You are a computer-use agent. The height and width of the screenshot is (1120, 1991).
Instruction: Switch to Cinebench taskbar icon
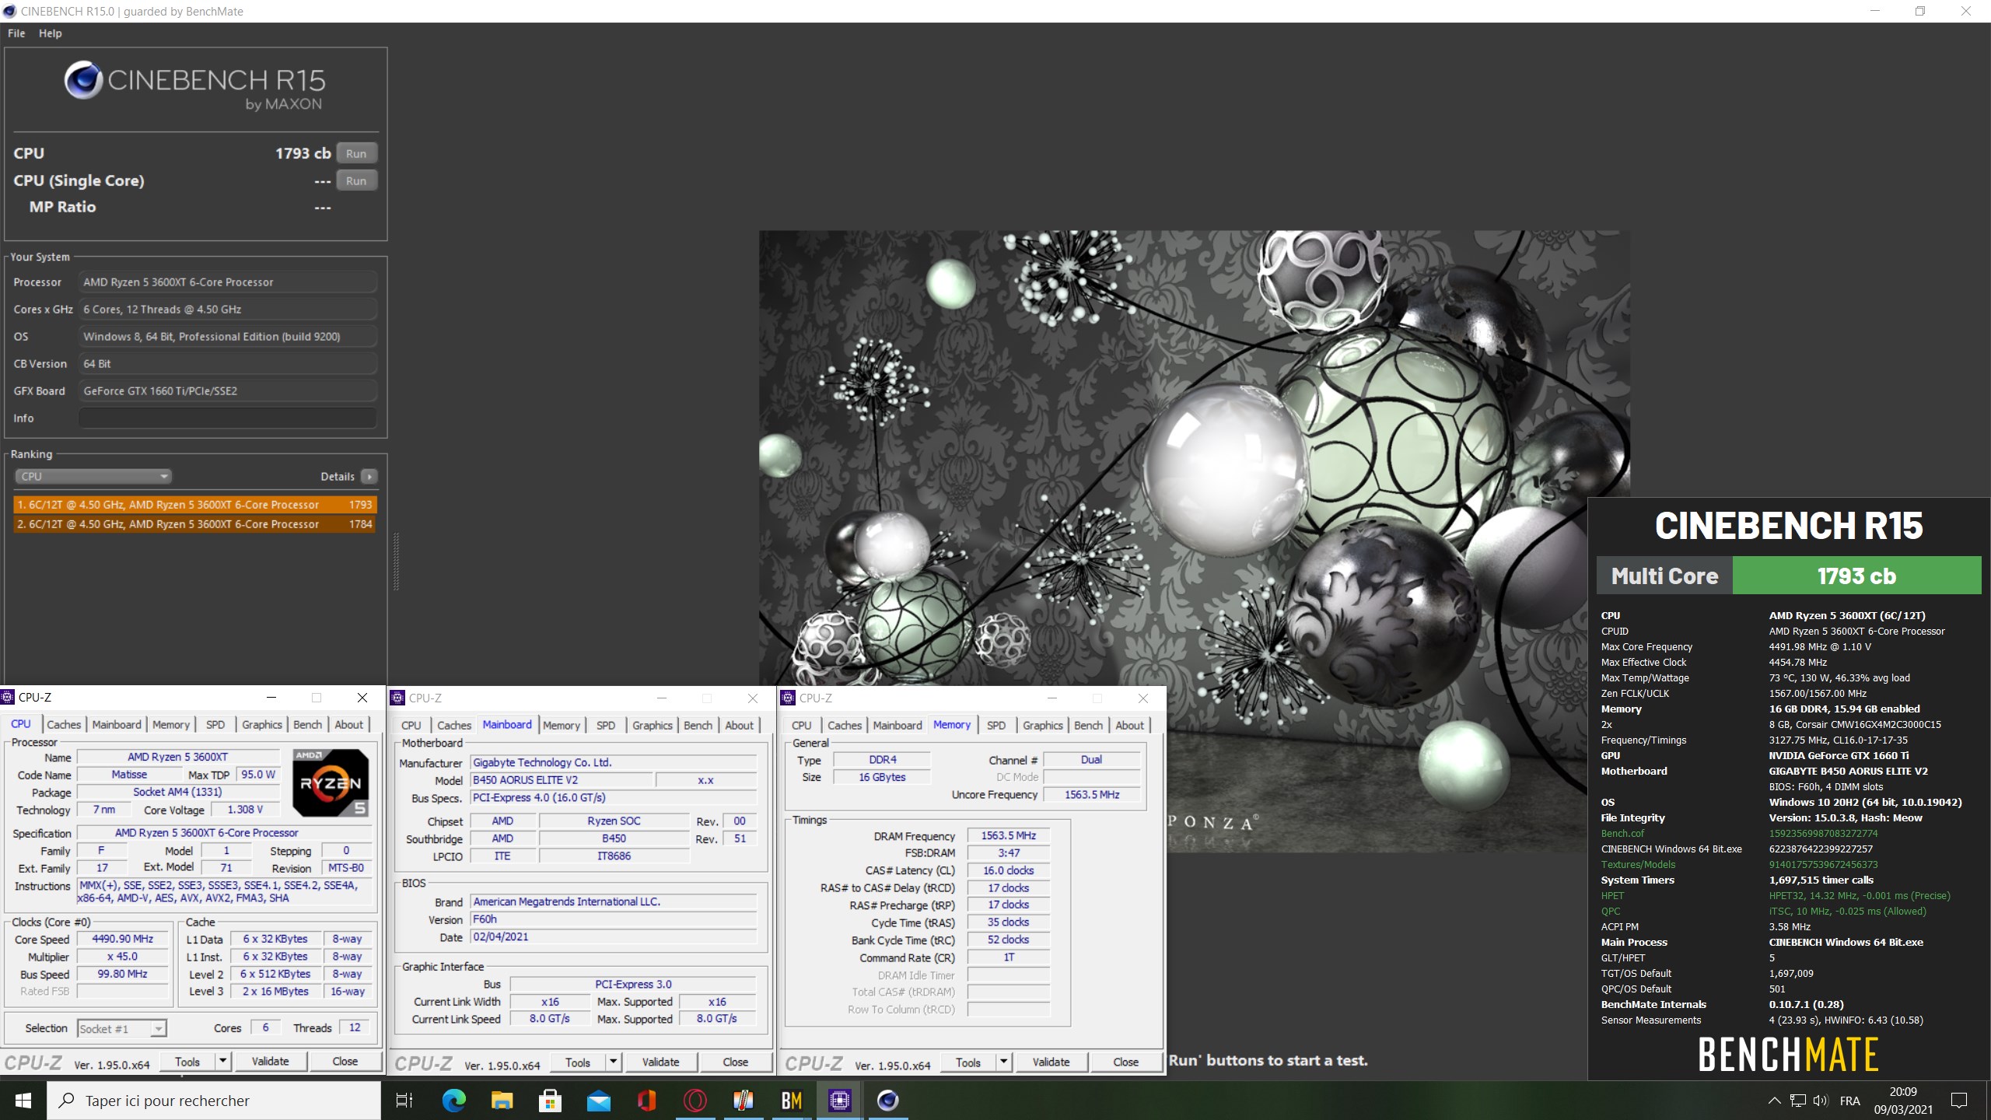coord(887,1101)
